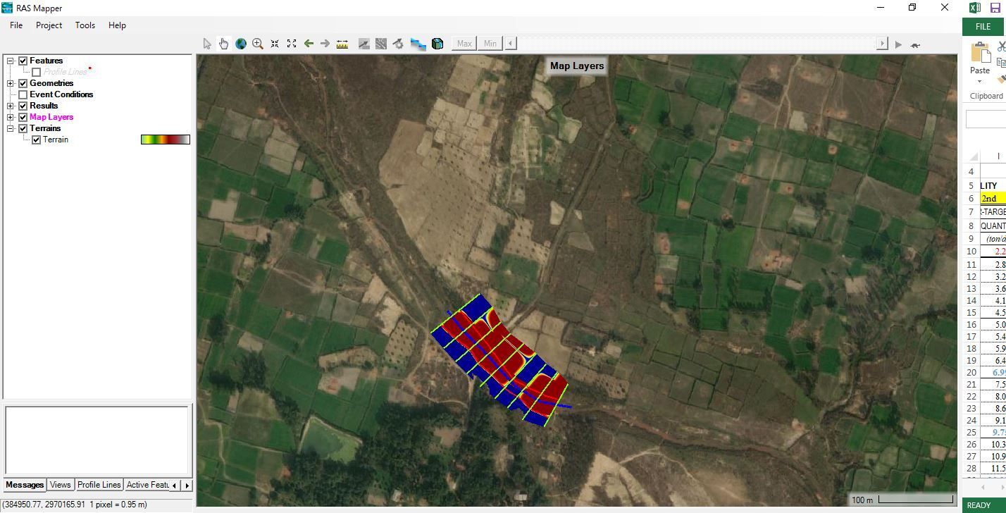This screenshot has width=1006, height=513.
Task: Click the Max profile button
Action: click(464, 44)
